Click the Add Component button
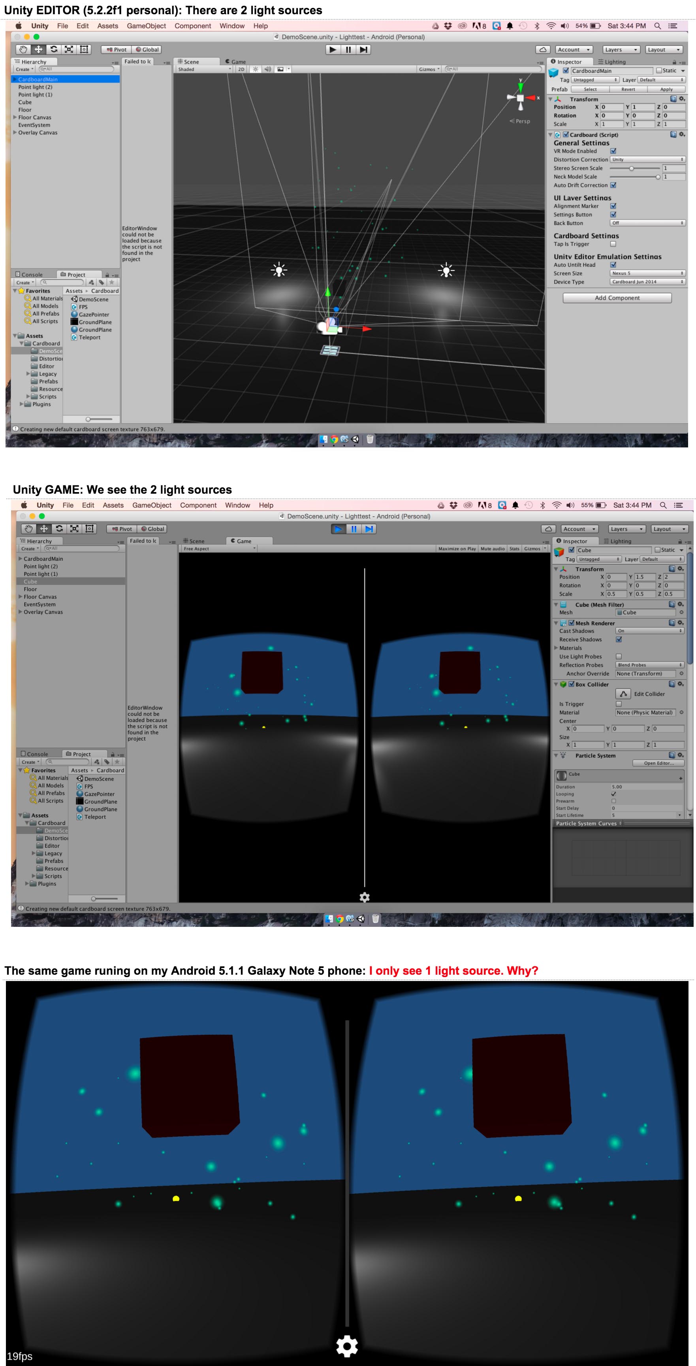 (x=618, y=298)
